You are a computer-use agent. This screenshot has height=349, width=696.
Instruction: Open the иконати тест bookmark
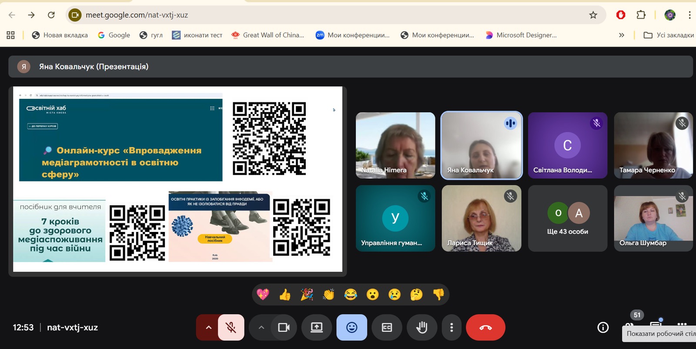(x=197, y=35)
